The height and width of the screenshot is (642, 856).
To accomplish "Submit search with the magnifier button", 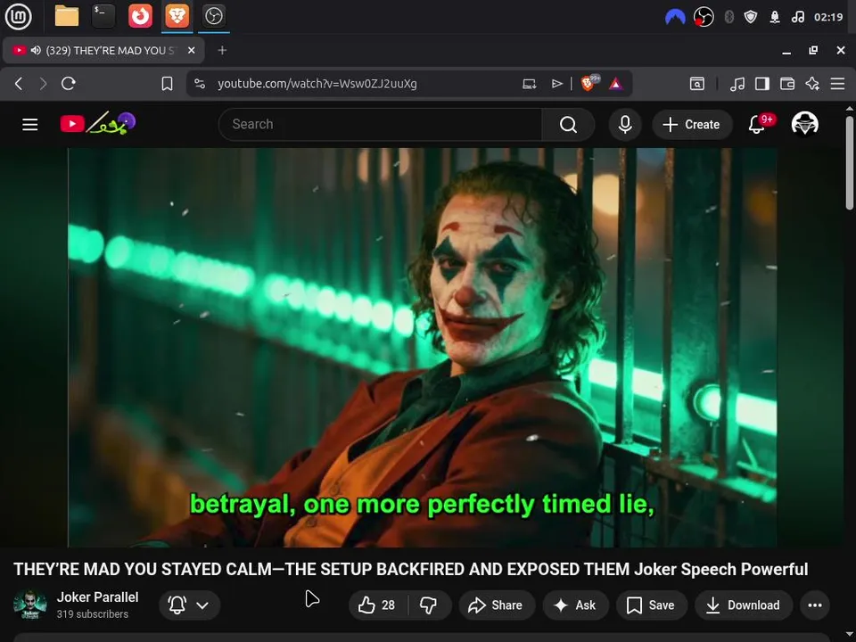I will (568, 125).
